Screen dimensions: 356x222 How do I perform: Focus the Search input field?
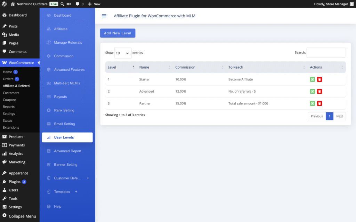tap(326, 53)
